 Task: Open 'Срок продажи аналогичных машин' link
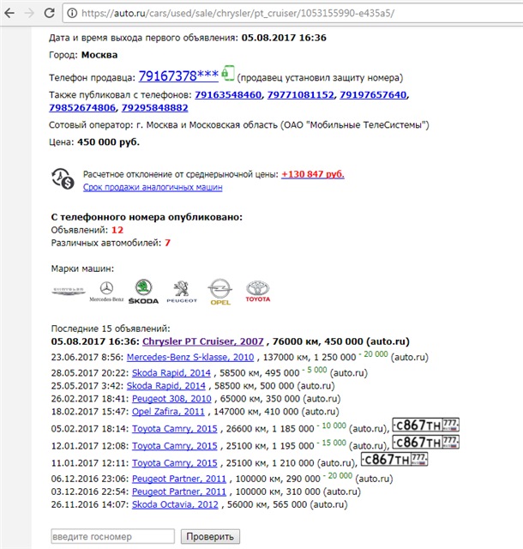pyautogui.click(x=153, y=187)
